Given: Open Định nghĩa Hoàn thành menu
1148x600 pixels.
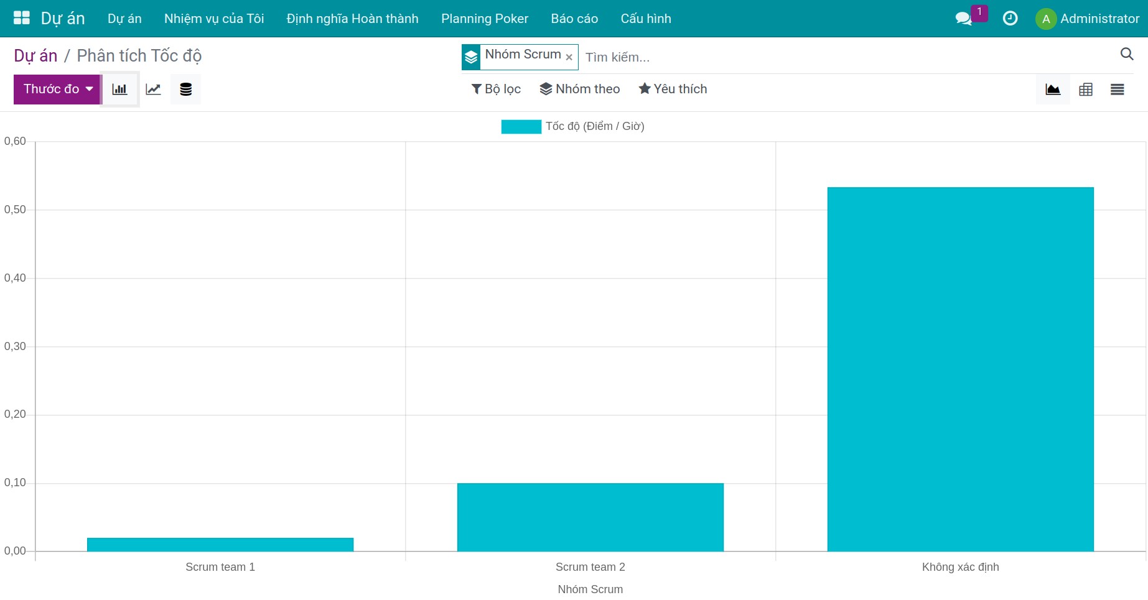Looking at the screenshot, I should [x=353, y=19].
